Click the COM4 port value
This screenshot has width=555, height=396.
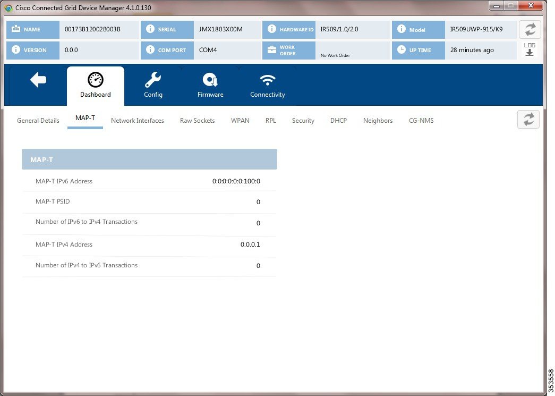tap(208, 50)
